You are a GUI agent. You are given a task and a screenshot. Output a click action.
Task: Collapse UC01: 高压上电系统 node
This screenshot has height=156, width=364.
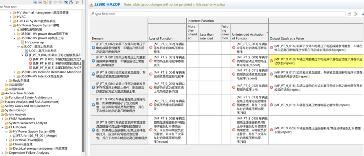(19, 46)
